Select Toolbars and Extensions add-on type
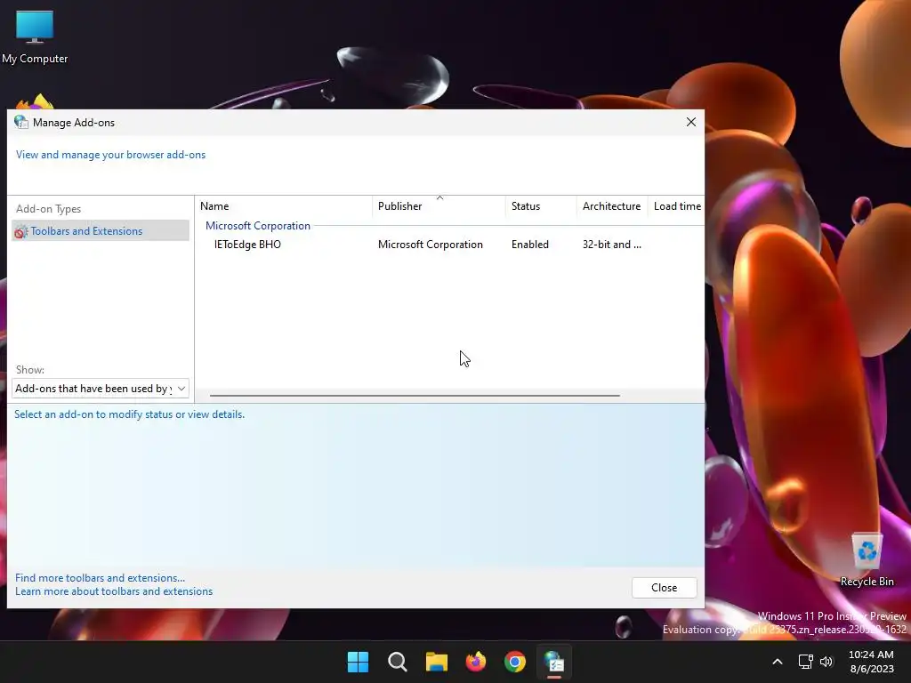 point(101,230)
